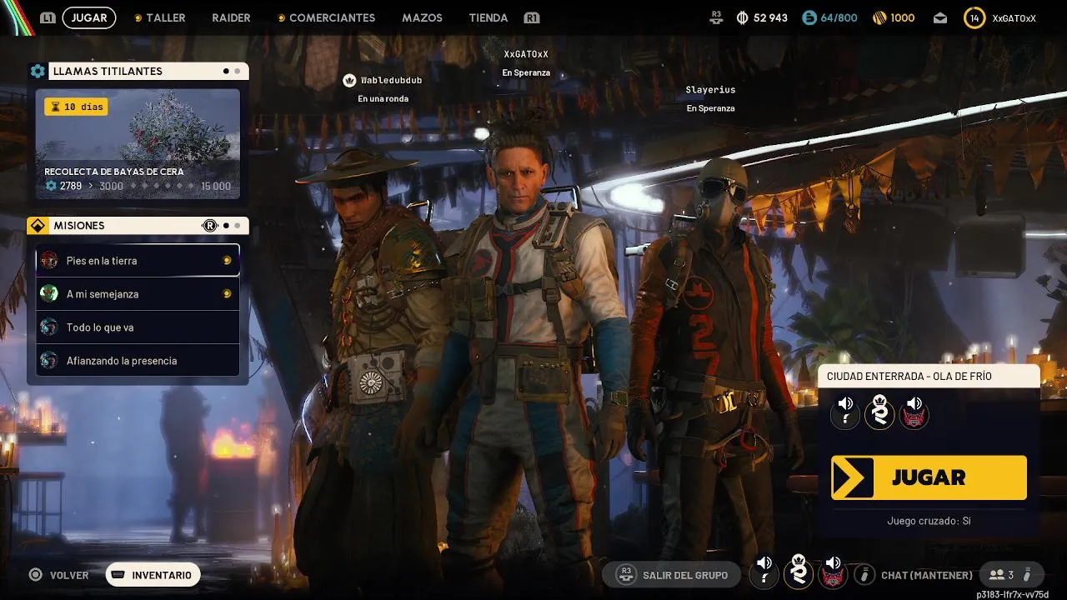This screenshot has height=600, width=1067.
Task: Click XxGATOxX username in top bar
Action: click(1014, 17)
